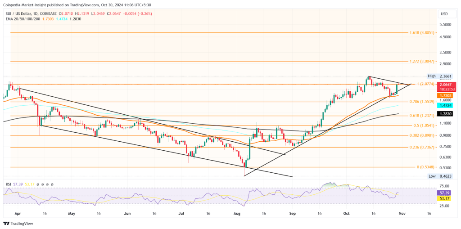Image resolution: width=461 pixels, height=229 pixels.
Task: Click the 0.236 (0.7367) Fibonacci label
Action: click(x=422, y=148)
